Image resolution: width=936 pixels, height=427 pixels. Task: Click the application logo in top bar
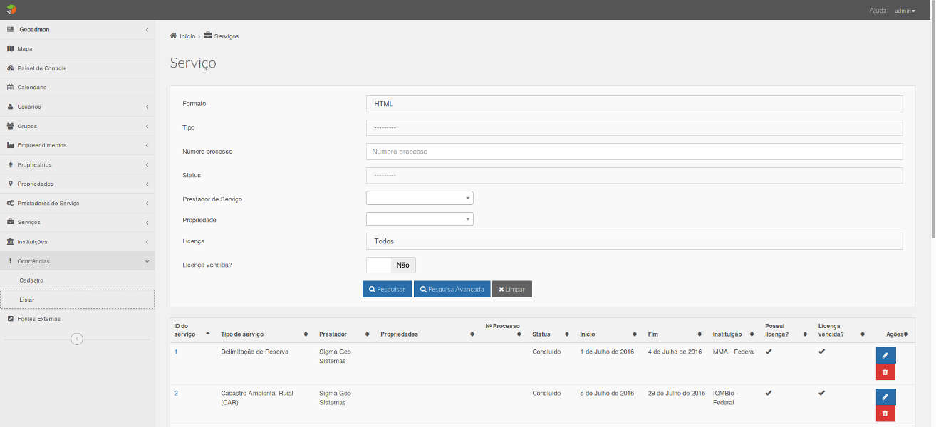(11, 10)
